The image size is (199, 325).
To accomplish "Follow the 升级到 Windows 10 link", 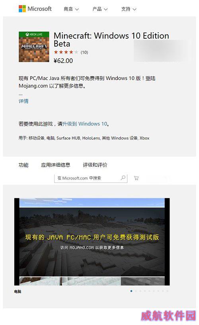I will tap(85, 124).
